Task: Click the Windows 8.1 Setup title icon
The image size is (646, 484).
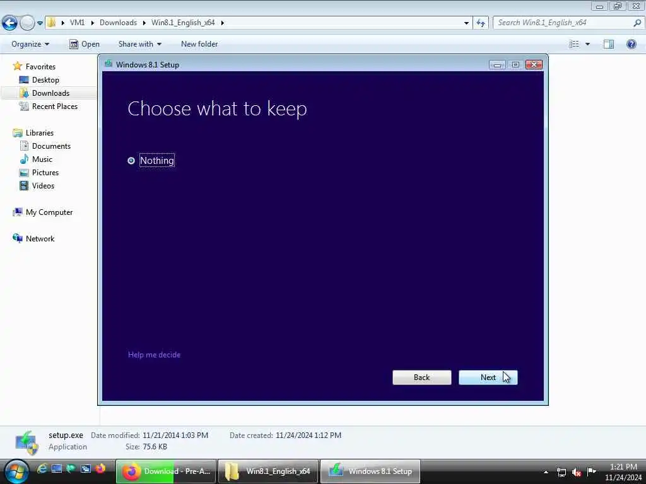Action: pyautogui.click(x=109, y=64)
